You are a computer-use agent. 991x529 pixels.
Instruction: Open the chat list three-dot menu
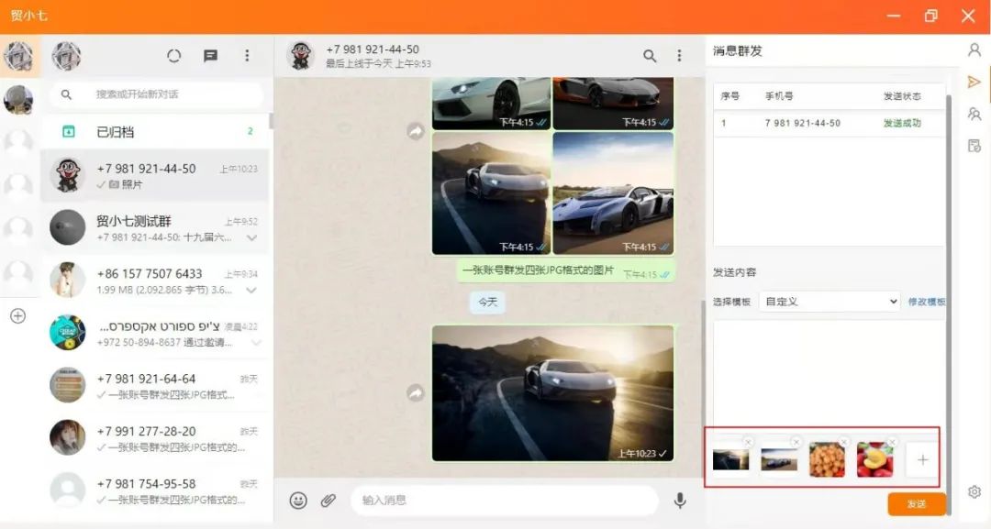pos(247,56)
